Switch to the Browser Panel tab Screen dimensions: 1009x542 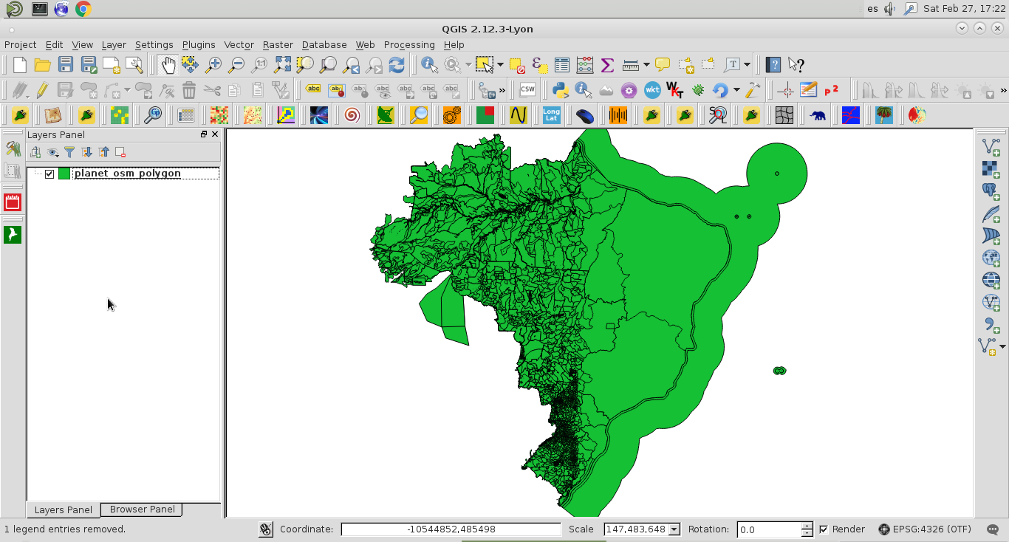coord(142,510)
